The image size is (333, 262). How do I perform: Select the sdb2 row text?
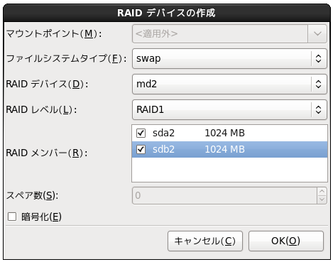pos(163,149)
